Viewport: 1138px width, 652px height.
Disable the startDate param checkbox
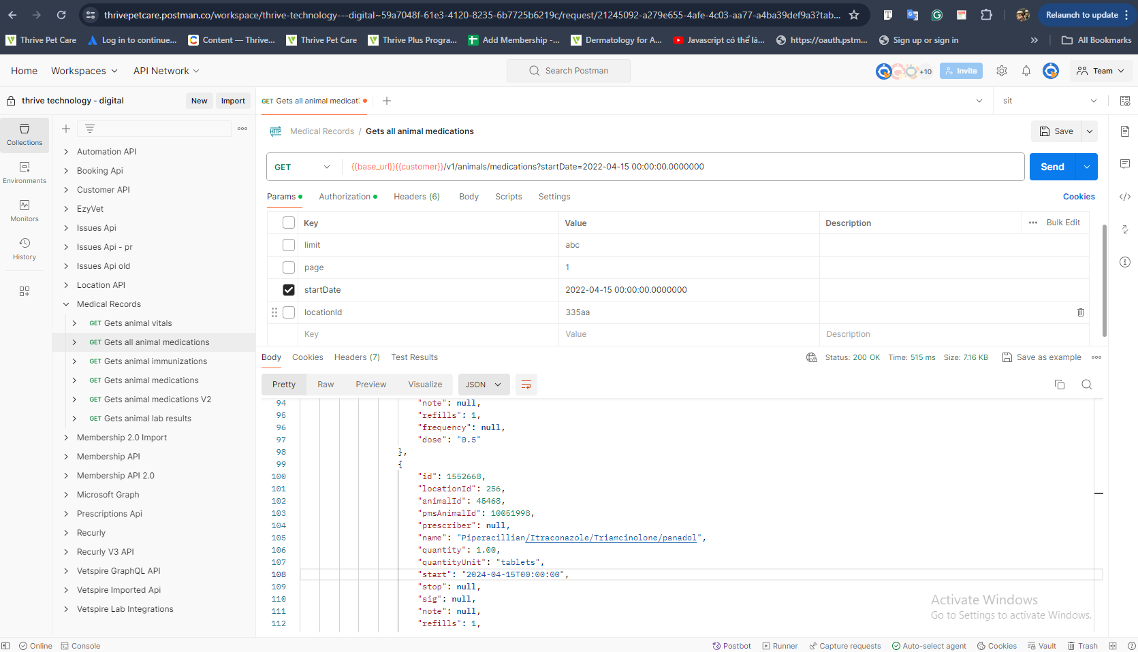(x=289, y=290)
